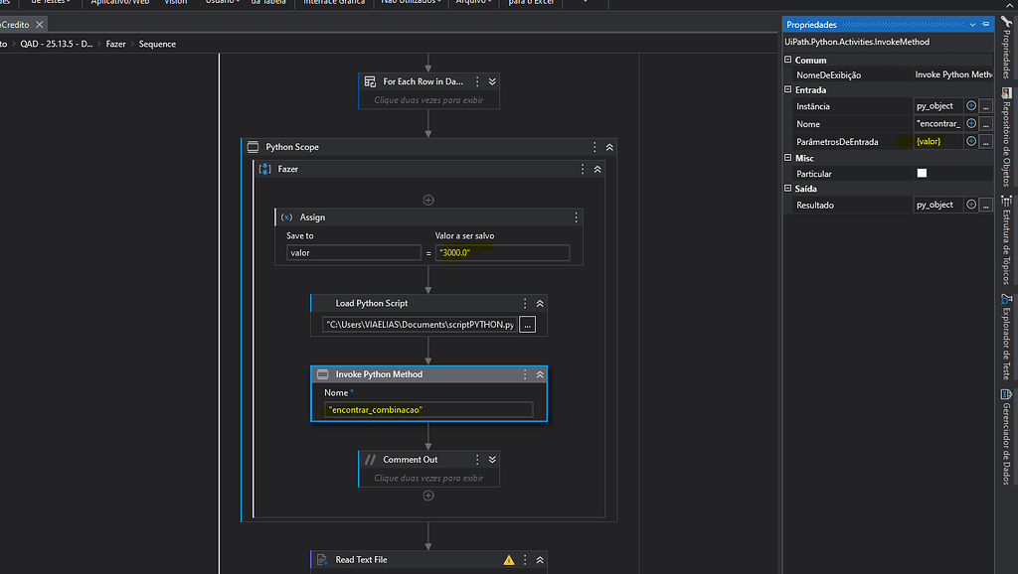Collapse the Comum properties section
The height and width of the screenshot is (574, 1018).
788,60
